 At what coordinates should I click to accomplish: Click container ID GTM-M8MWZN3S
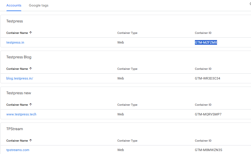(208, 150)
